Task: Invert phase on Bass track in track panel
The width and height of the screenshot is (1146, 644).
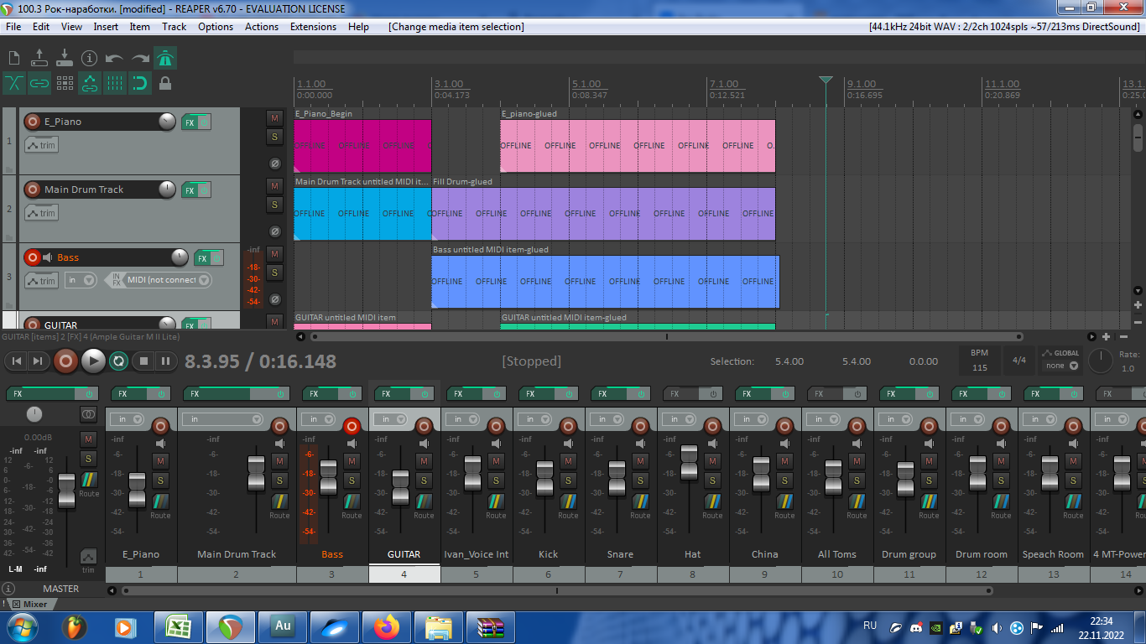Action: (274, 299)
